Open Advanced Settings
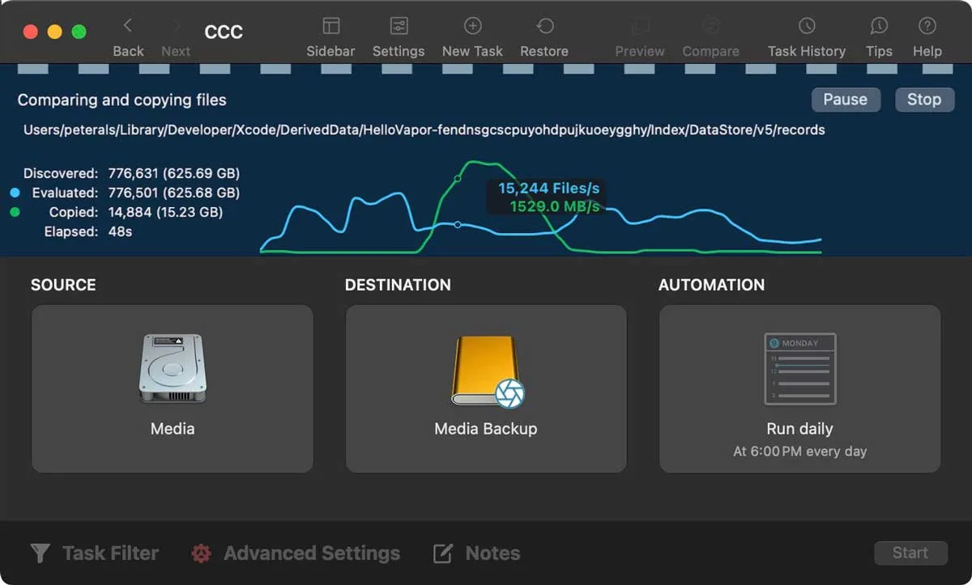This screenshot has width=972, height=585. tap(296, 553)
